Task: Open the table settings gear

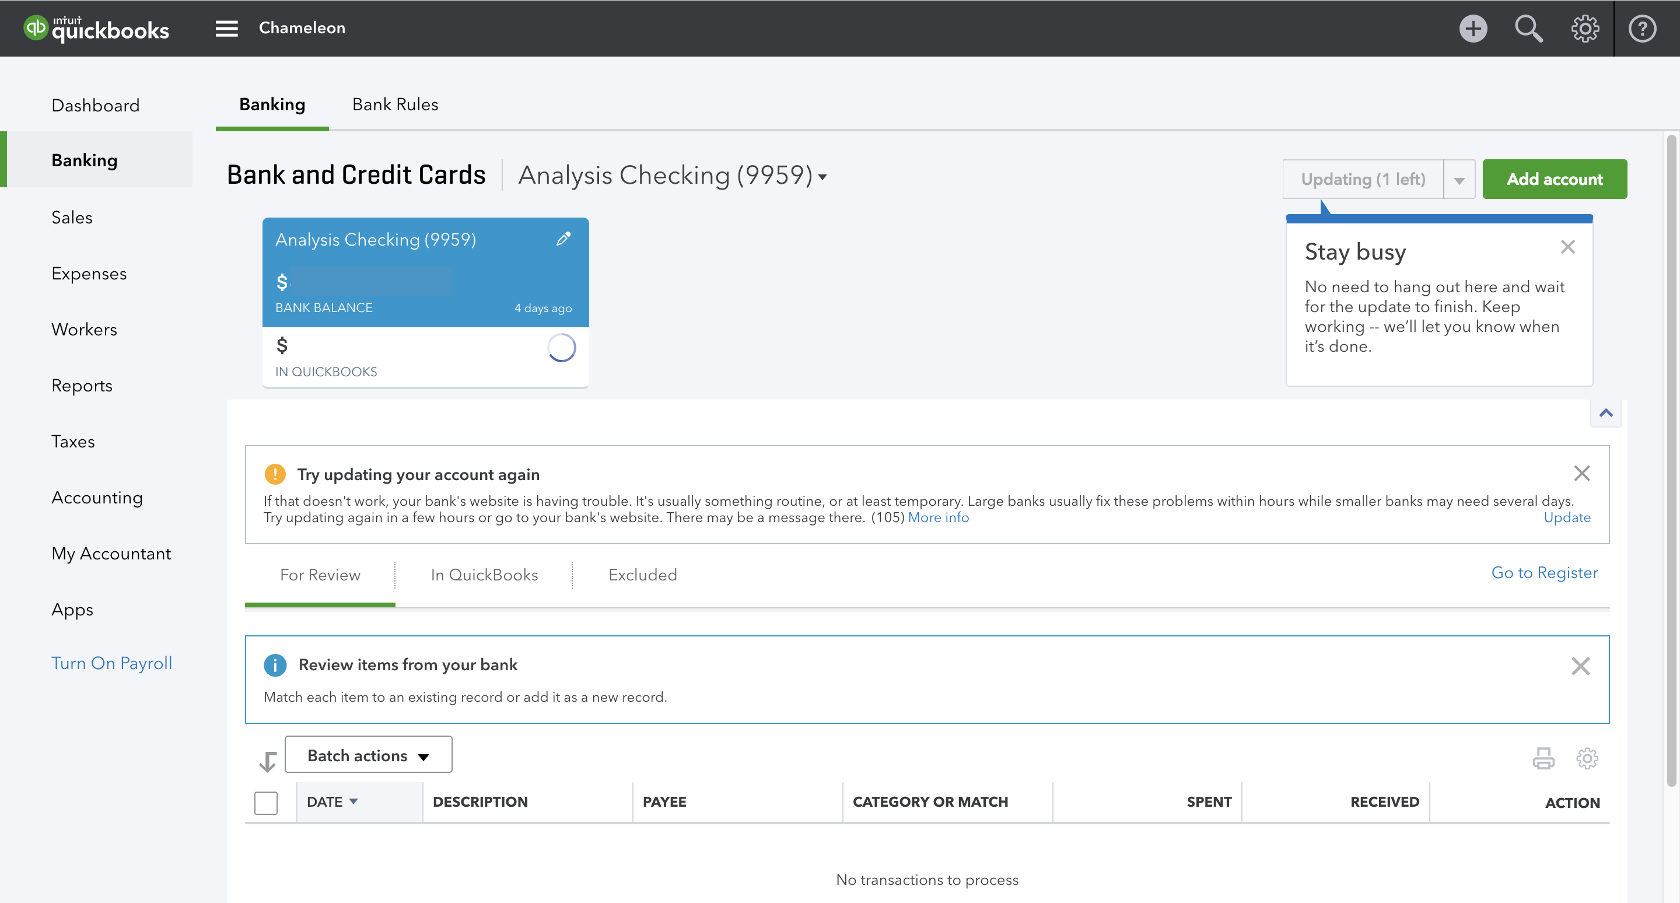Action: (1587, 758)
